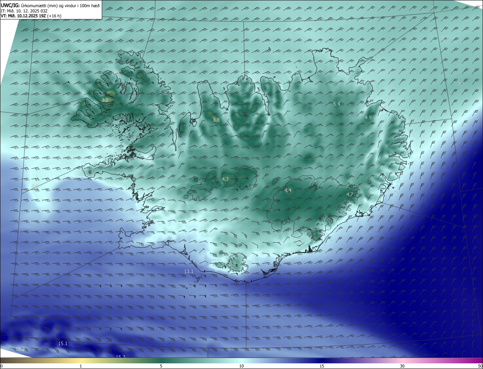Click the 5.4 value in northeast Iceland
The height and width of the screenshot is (369, 483).
[337, 104]
